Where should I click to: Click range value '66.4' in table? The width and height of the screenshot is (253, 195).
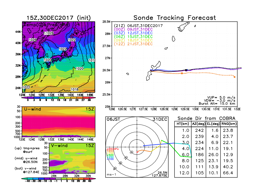tap(228, 173)
